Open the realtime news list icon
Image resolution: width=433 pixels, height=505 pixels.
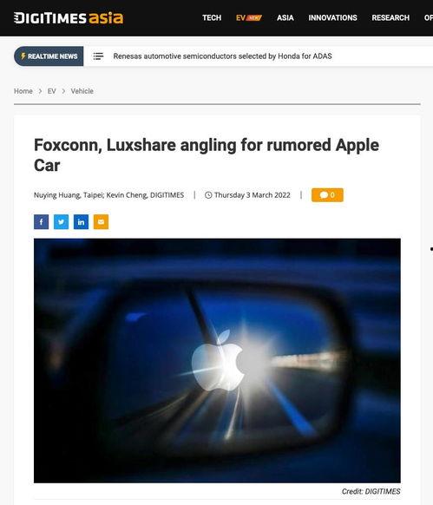click(x=98, y=56)
